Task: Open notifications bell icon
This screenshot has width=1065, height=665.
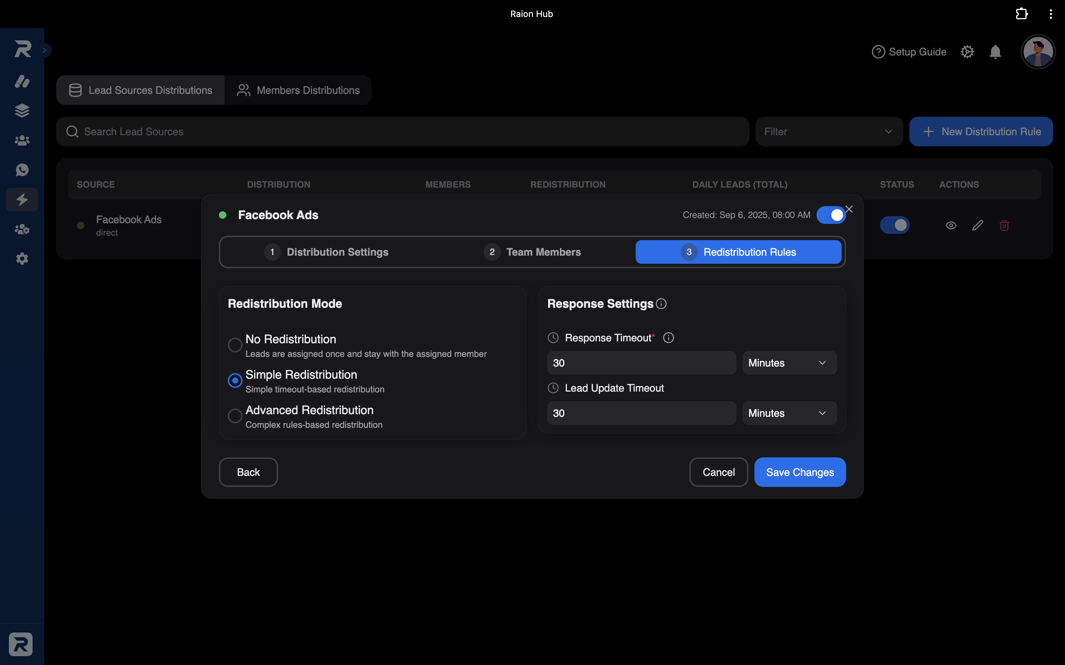Action: pos(995,52)
